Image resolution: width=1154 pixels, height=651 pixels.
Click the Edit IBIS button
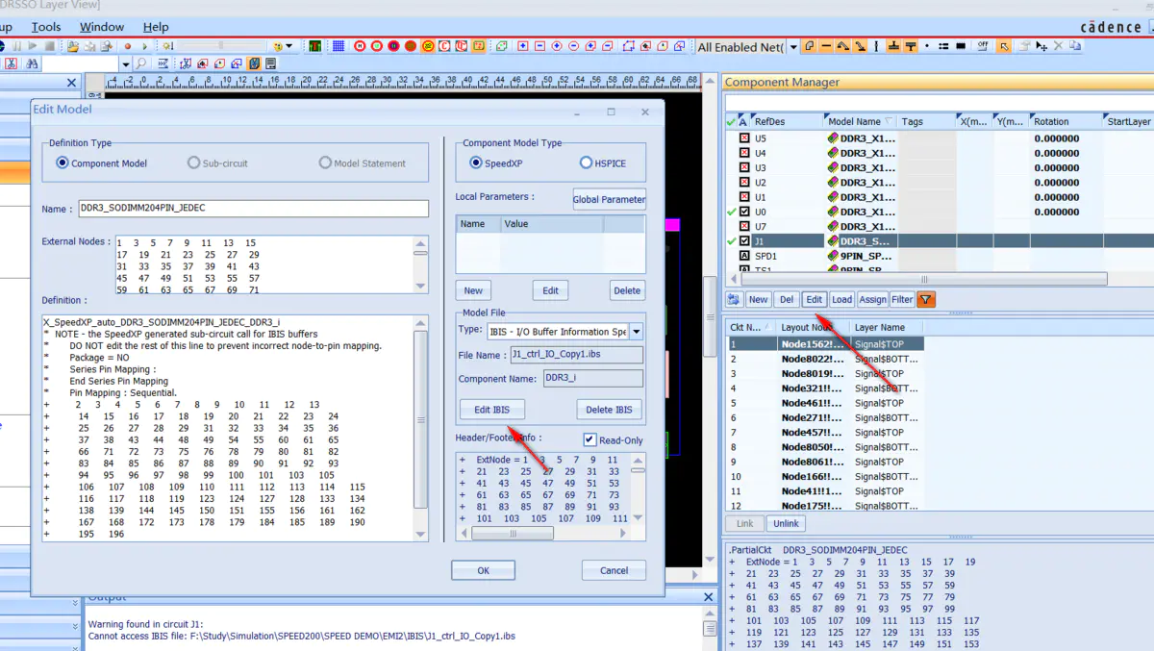(492, 410)
